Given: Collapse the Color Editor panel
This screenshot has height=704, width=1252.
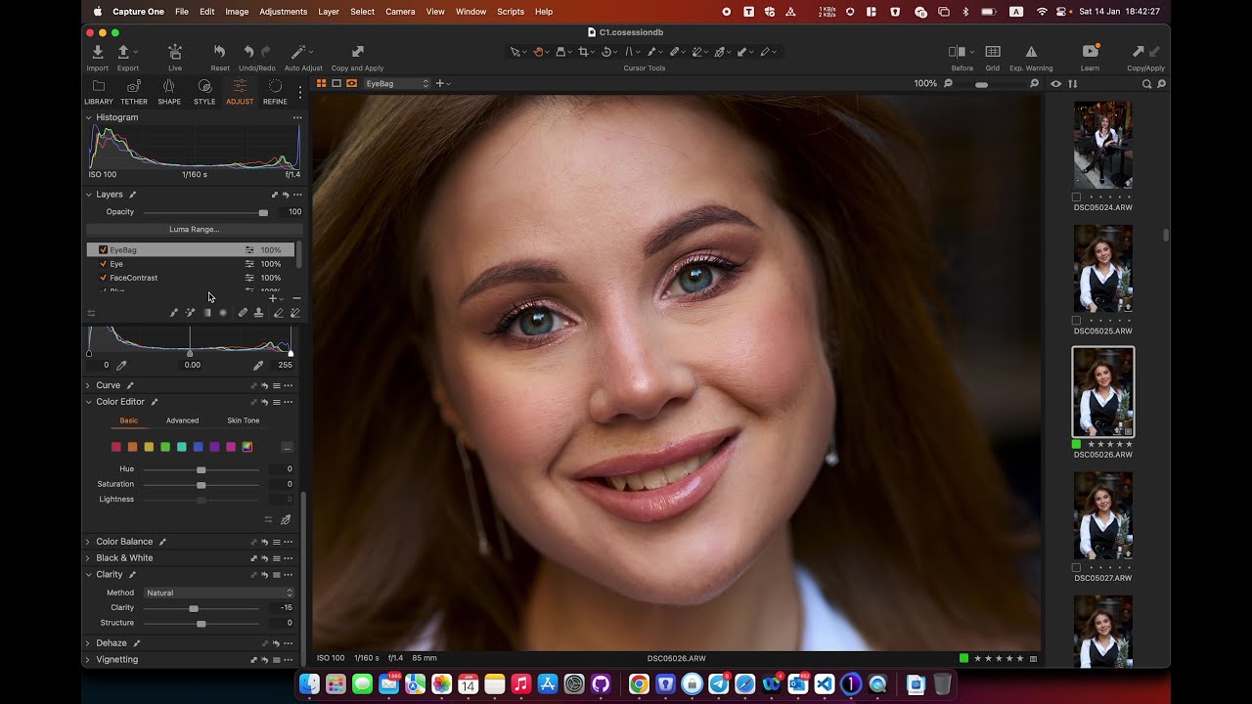Looking at the screenshot, I should click(88, 402).
